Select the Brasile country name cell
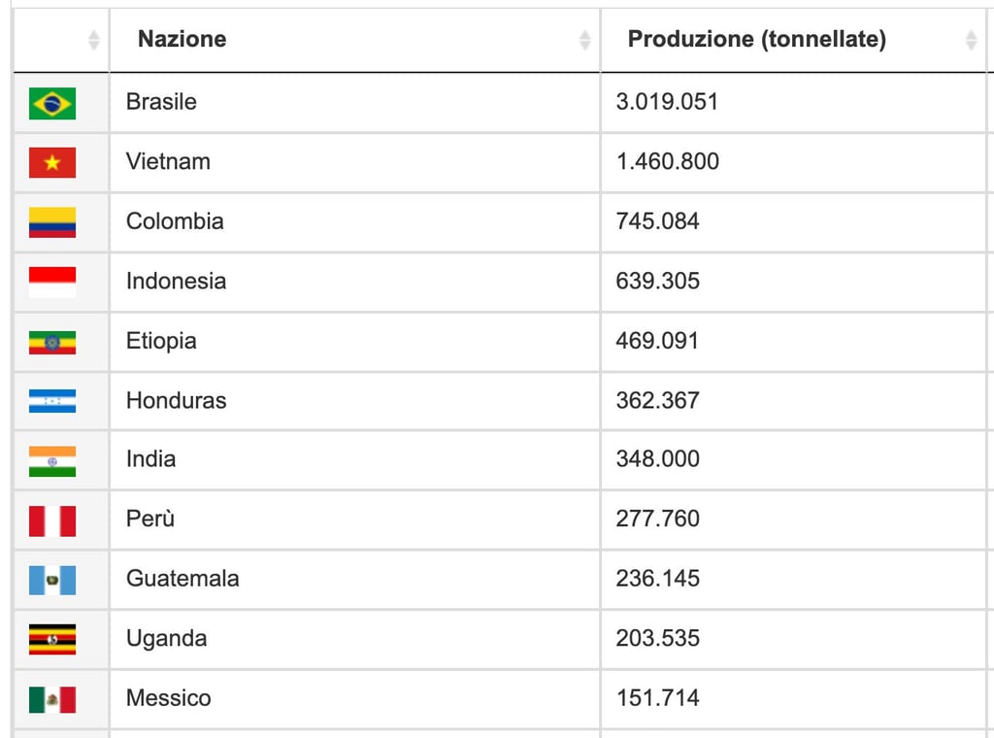This screenshot has height=738, width=994. [x=161, y=102]
